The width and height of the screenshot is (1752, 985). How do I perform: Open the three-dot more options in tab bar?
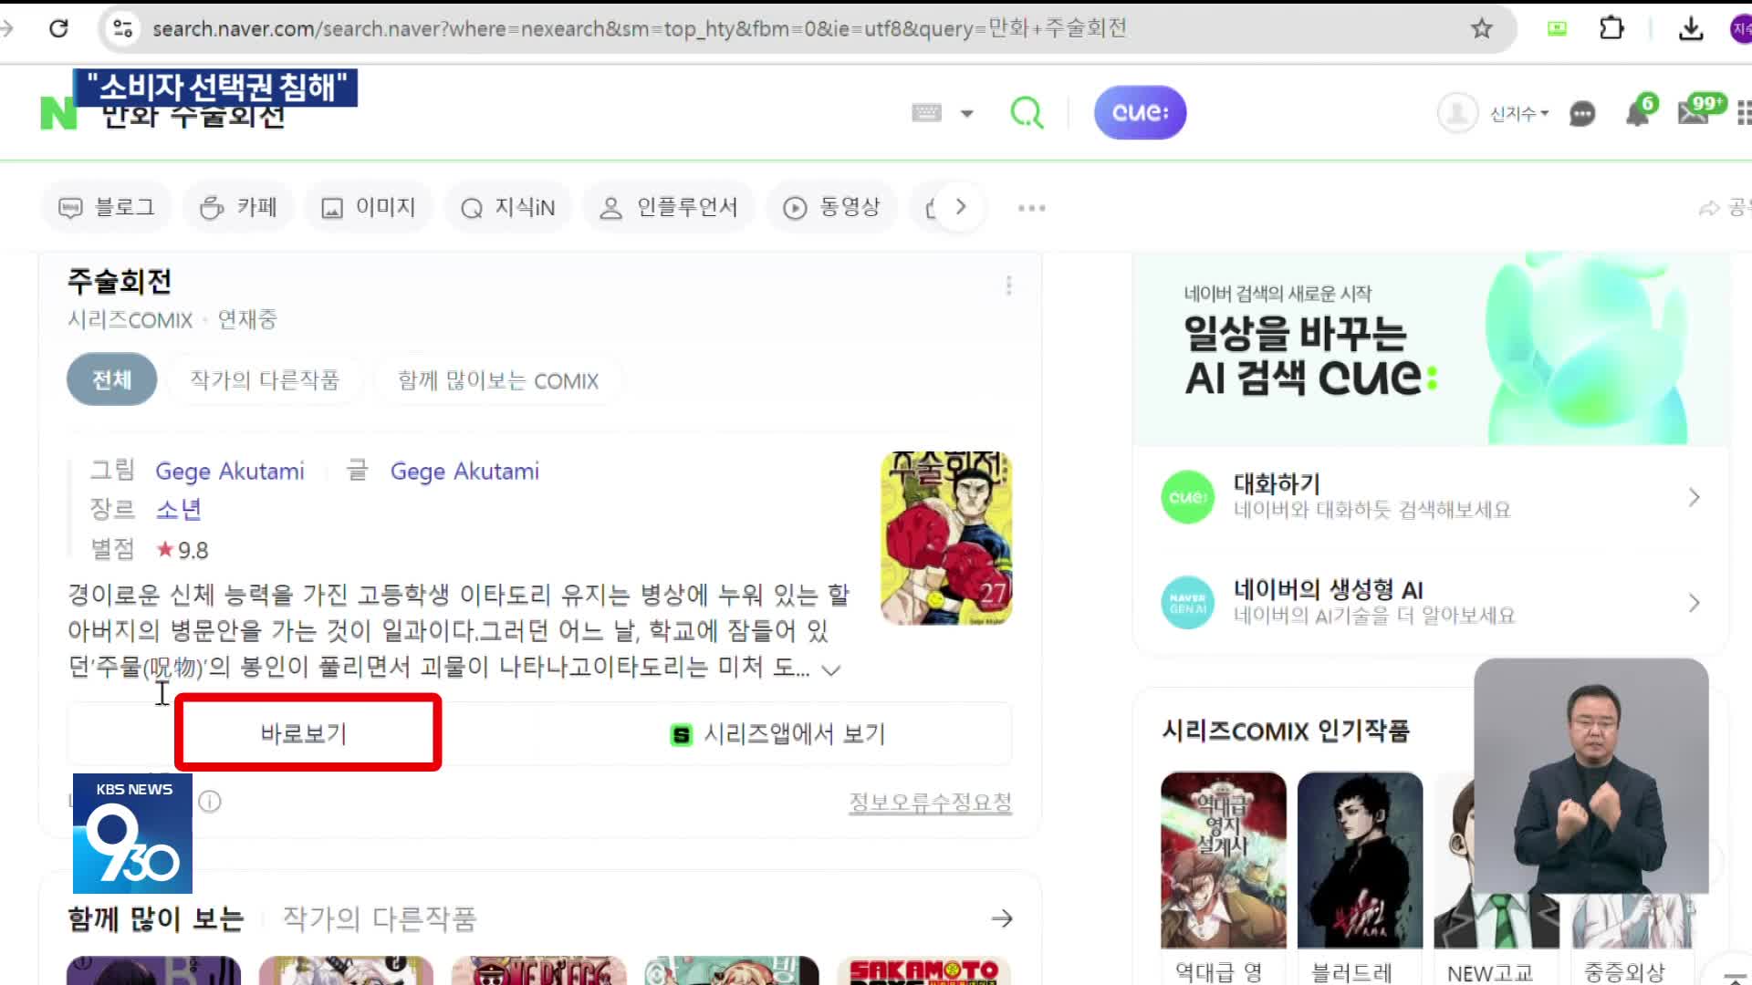click(x=1032, y=208)
